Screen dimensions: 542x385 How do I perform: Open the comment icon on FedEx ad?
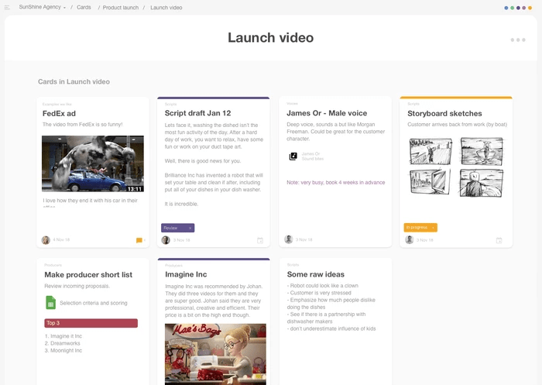point(139,240)
